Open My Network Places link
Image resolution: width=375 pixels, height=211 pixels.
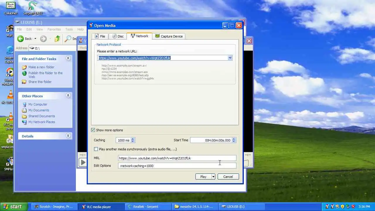pos(42,122)
